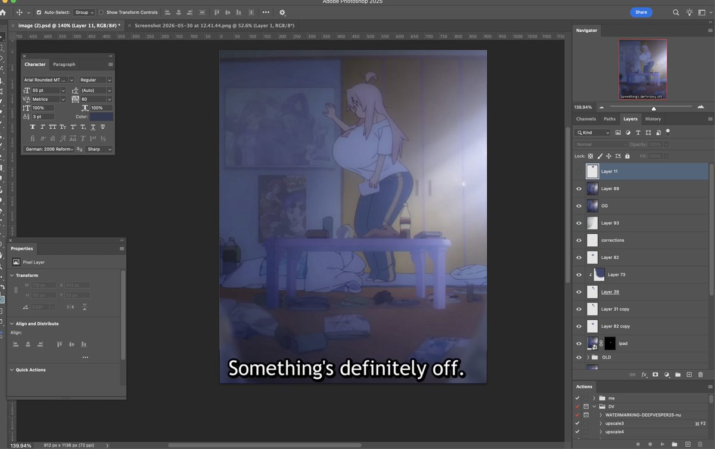Switch to the Paths tab
Screen dimensions: 715x449
[x=610, y=119]
